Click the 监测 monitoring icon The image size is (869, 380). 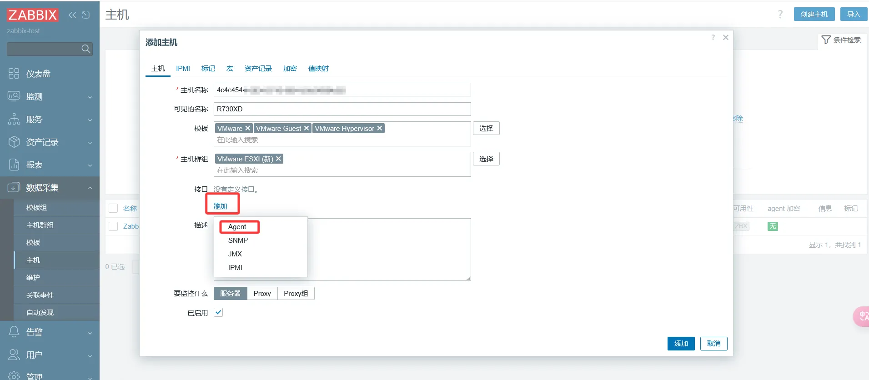14,96
